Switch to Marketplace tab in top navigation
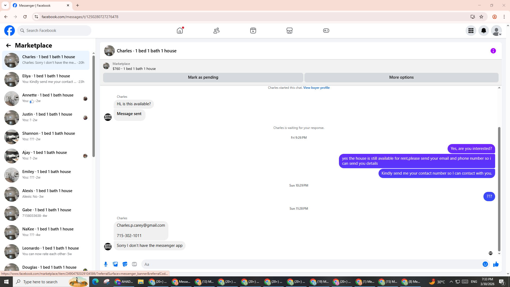Viewport: 510px width, 287px height. (x=289, y=31)
